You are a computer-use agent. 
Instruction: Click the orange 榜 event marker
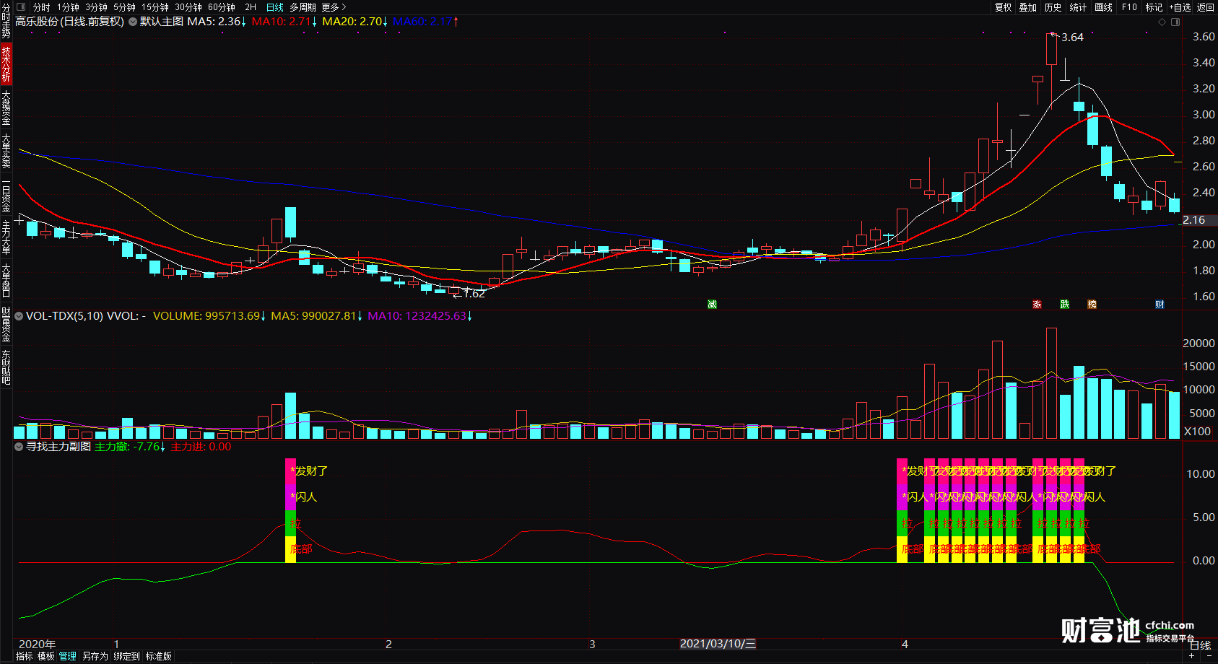(1092, 304)
